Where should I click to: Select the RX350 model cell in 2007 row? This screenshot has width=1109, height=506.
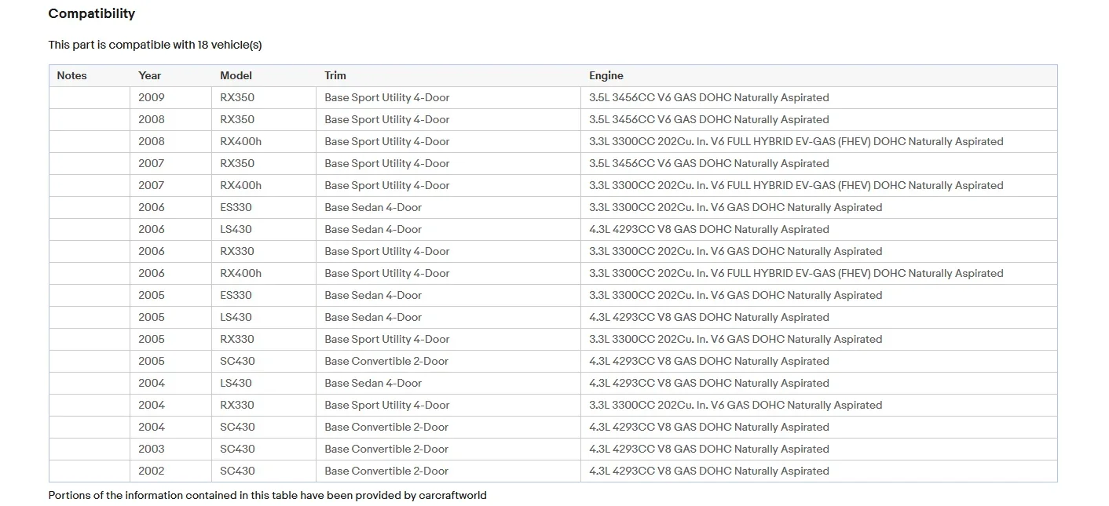coord(264,164)
